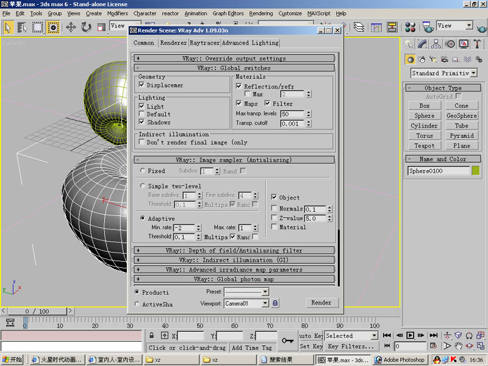Viewport: 488px width, 366px height.
Task: Collapse VRay Image sampler rollout
Action: 234,160
